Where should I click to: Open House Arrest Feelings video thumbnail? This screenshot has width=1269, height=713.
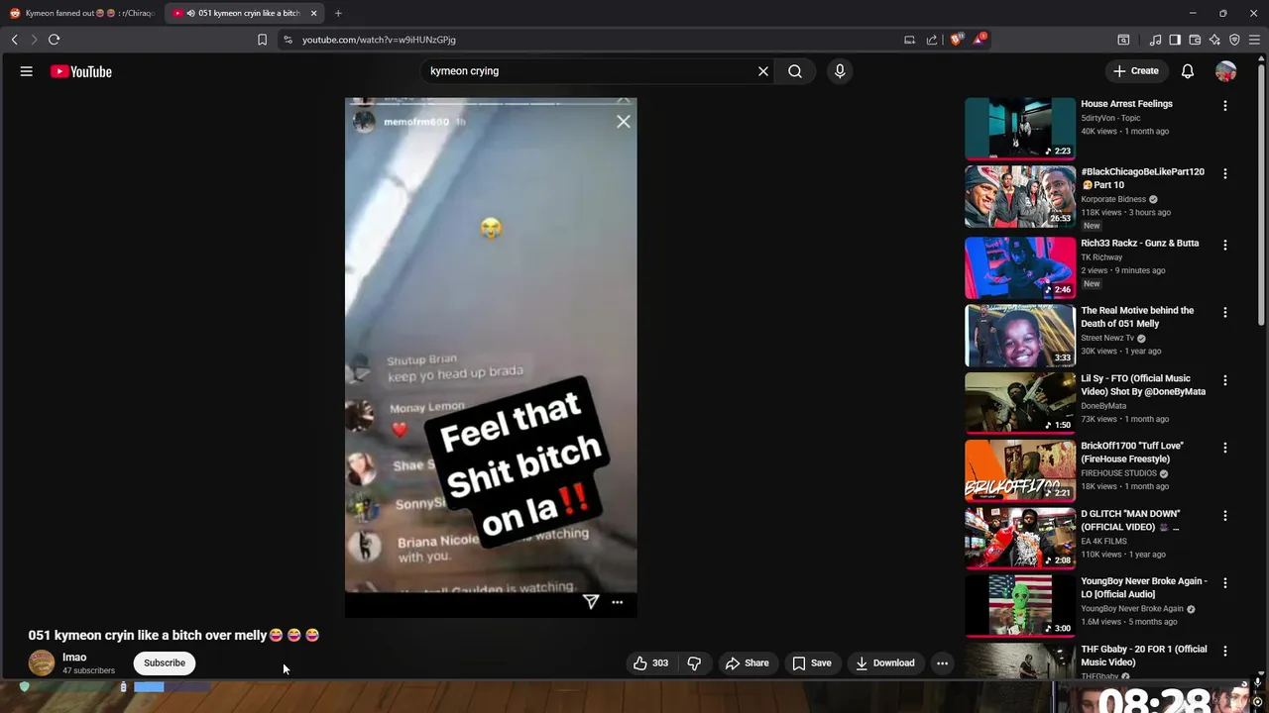1020,128
